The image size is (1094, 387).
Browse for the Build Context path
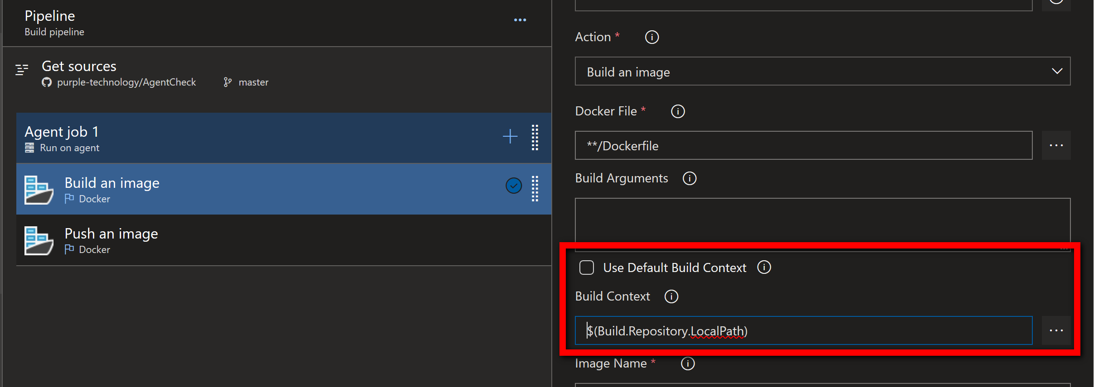(x=1056, y=331)
